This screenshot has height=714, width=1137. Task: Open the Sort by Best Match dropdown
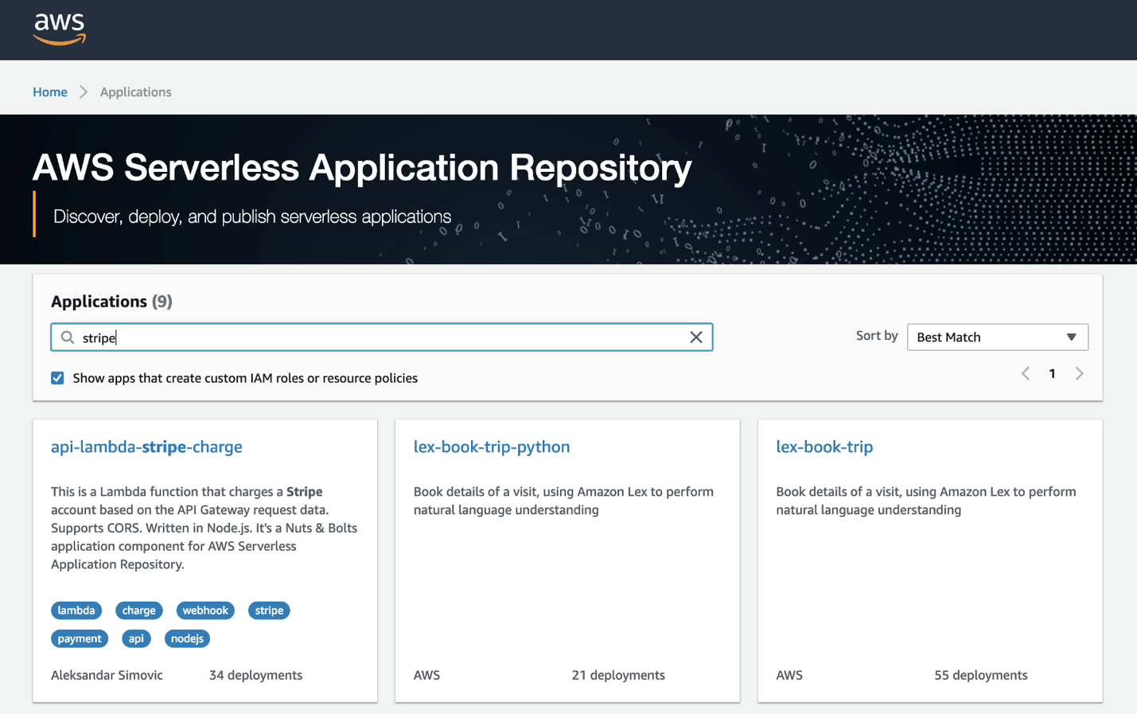[997, 337]
